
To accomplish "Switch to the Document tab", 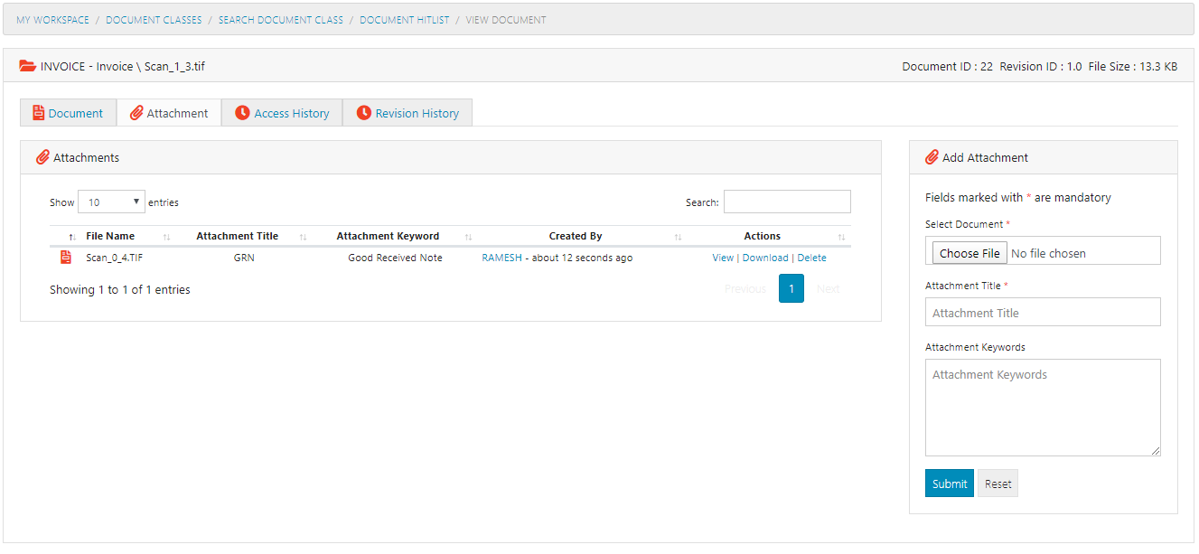I will point(69,113).
